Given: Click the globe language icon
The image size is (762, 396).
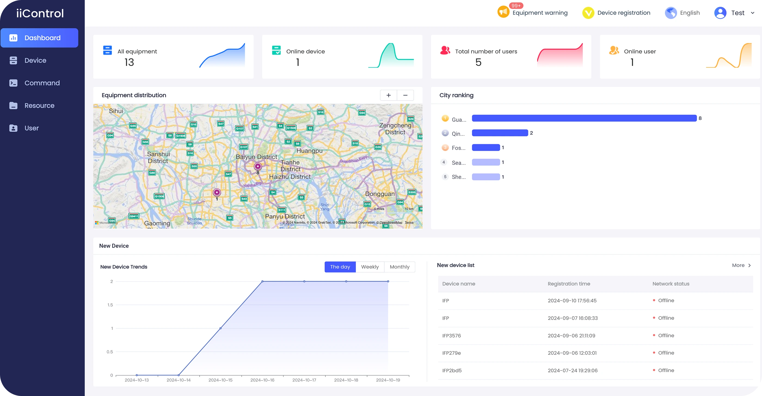Looking at the screenshot, I should pos(671,13).
